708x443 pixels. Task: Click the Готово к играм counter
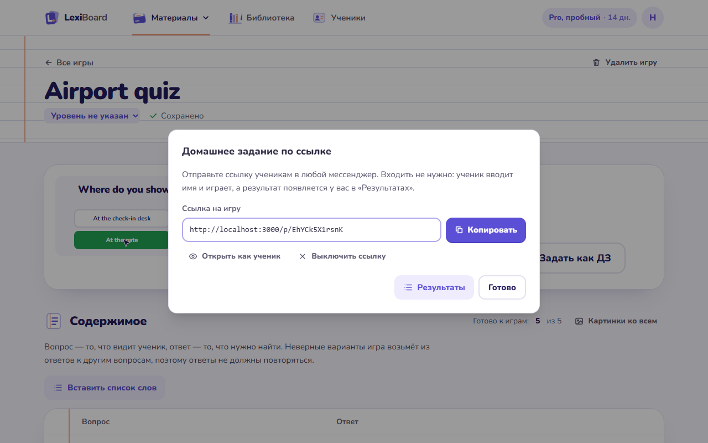coord(517,321)
